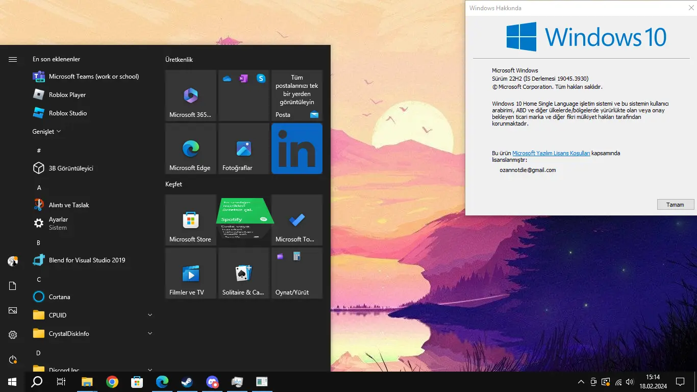Click the Start button on the taskbar

coord(12,382)
